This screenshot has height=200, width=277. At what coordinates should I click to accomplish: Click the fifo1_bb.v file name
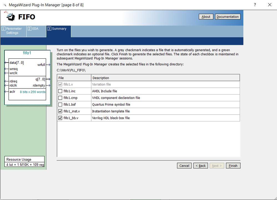click(x=71, y=118)
